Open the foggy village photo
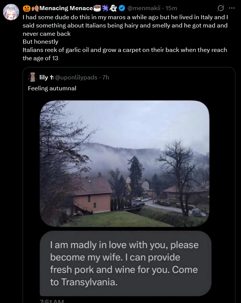 click(125, 163)
